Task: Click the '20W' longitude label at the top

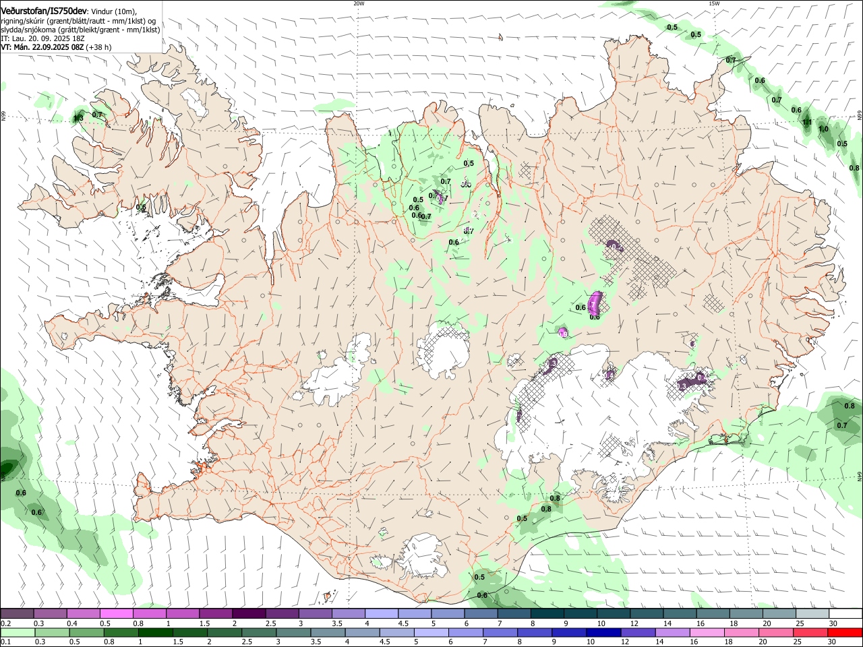Action: coord(359,3)
